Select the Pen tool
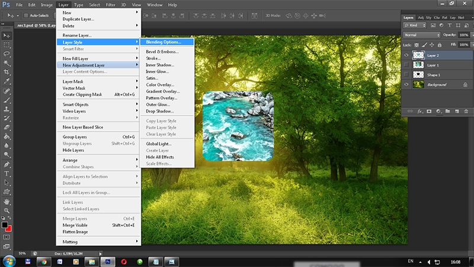Viewport: 474px width, 267px height. tap(7, 165)
